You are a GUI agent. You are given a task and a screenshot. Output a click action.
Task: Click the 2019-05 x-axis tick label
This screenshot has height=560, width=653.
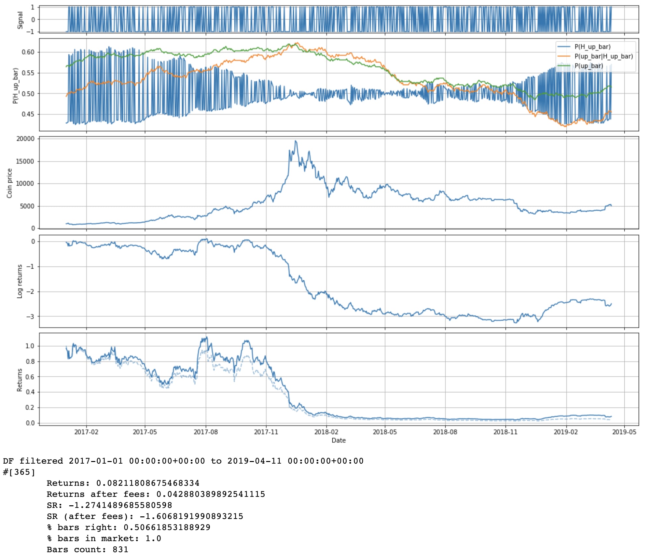pos(624,432)
